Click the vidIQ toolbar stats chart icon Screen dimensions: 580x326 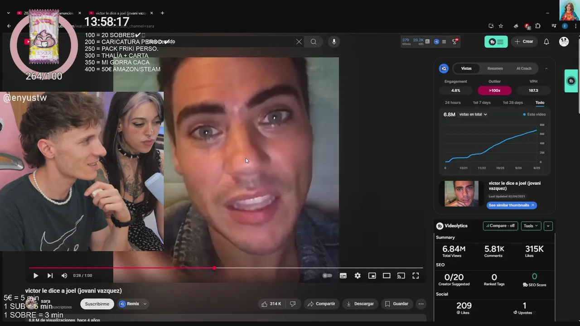coord(427,41)
